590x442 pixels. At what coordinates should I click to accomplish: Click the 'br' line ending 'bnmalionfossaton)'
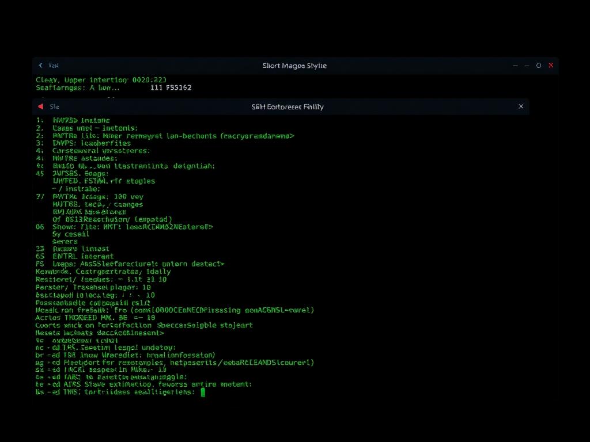click(x=125, y=355)
